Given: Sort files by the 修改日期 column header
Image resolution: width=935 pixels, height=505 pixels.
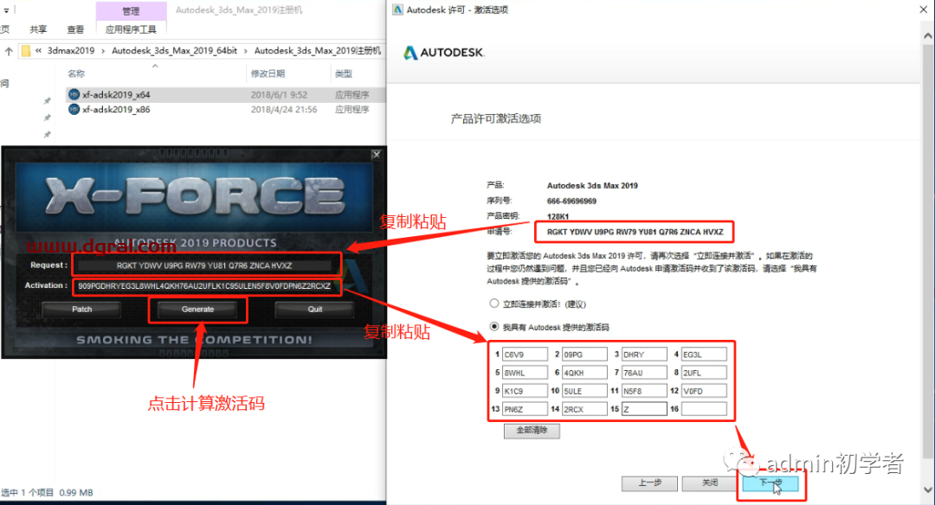Looking at the screenshot, I should tap(268, 74).
